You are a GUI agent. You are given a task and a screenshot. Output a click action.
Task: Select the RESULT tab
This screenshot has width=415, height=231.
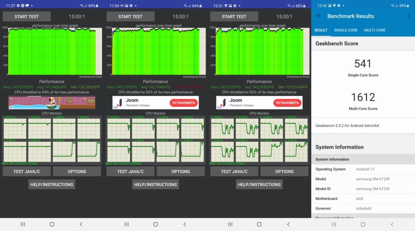(x=321, y=30)
